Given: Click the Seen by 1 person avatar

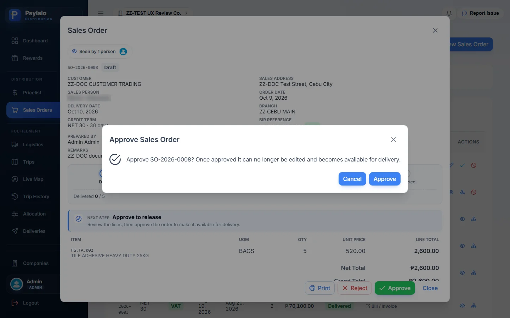Looking at the screenshot, I should click(x=123, y=52).
